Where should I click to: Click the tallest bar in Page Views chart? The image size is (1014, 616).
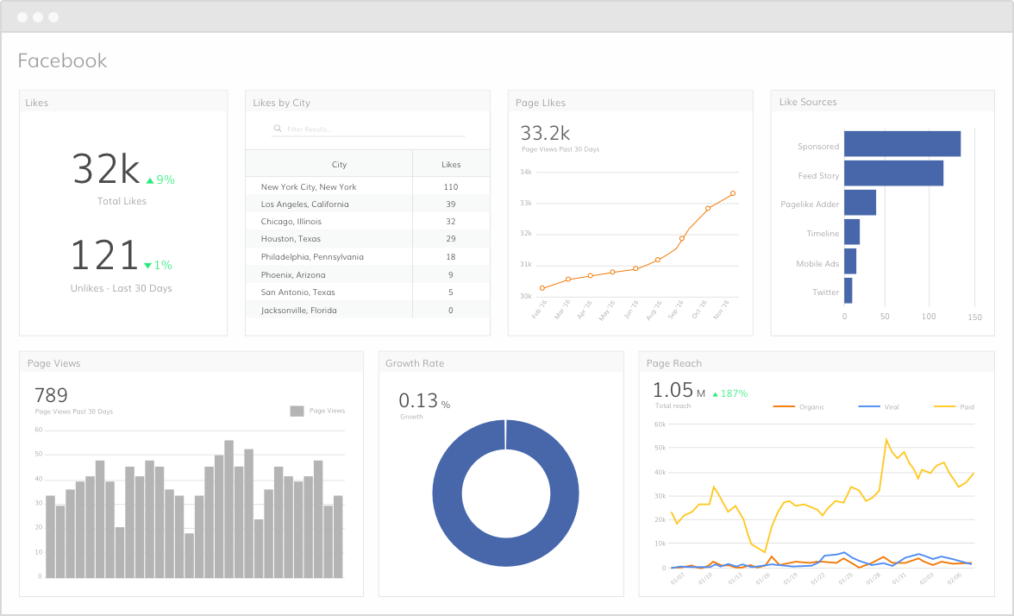pos(229,509)
